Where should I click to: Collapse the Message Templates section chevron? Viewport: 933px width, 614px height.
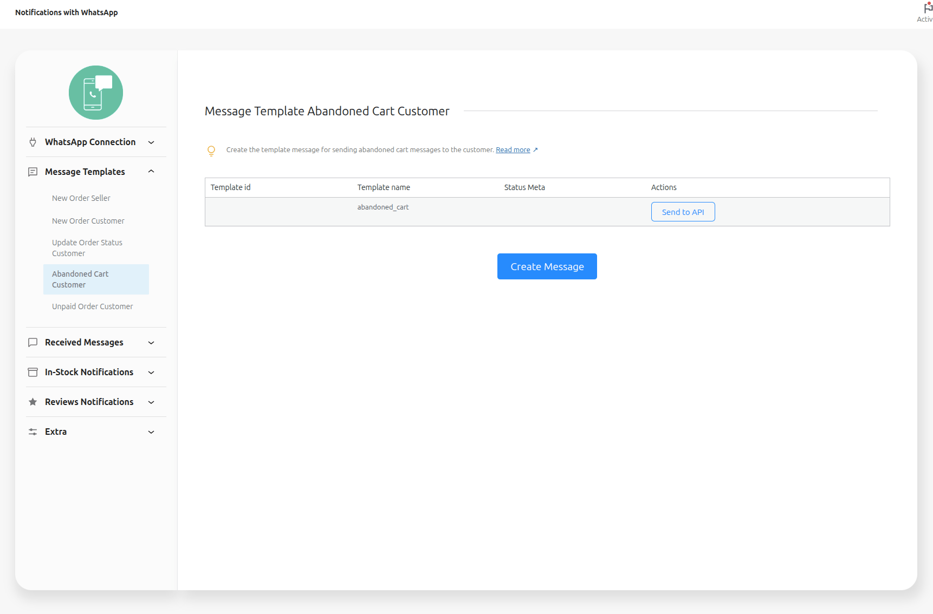tap(151, 172)
